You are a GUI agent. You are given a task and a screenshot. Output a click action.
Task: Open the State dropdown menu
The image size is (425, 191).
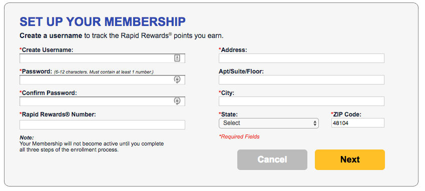[x=269, y=123]
